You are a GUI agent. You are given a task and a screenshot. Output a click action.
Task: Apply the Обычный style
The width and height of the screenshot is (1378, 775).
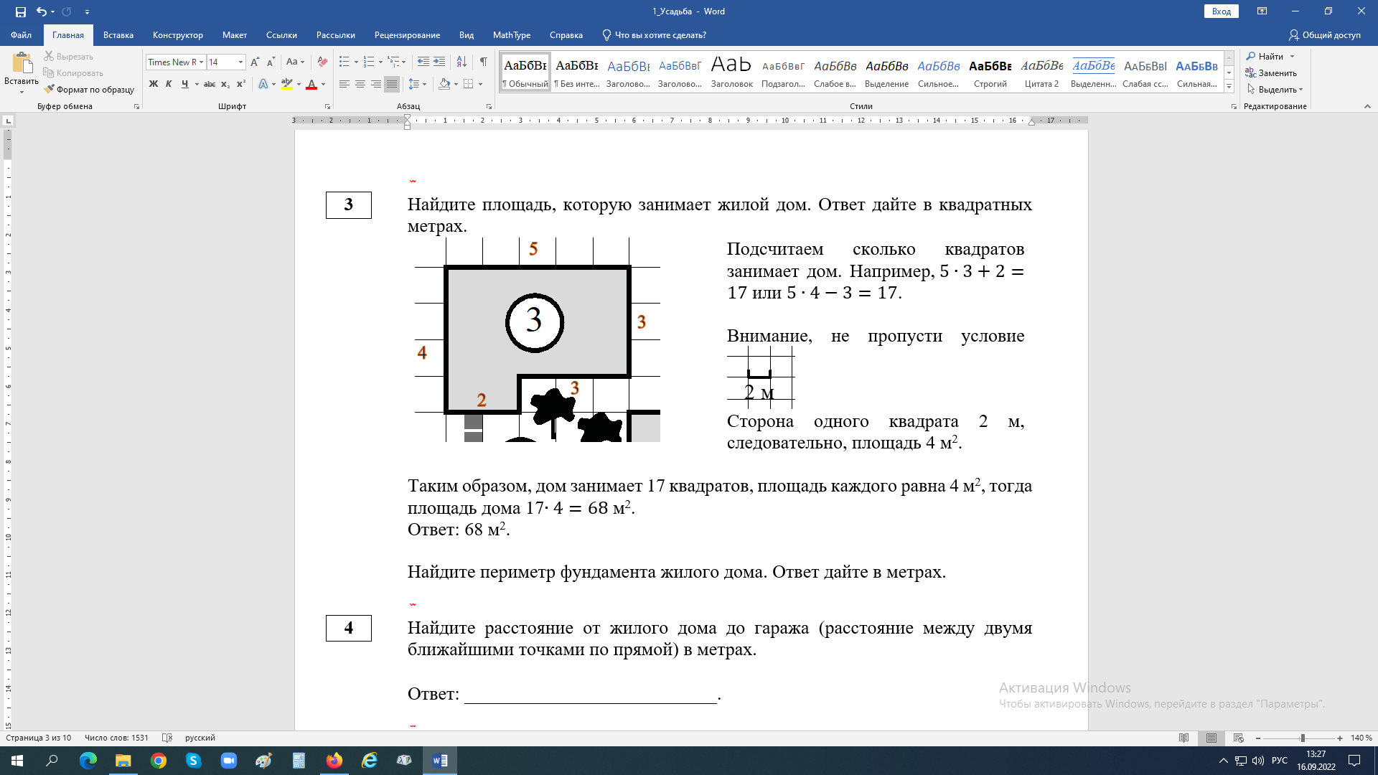click(525, 72)
